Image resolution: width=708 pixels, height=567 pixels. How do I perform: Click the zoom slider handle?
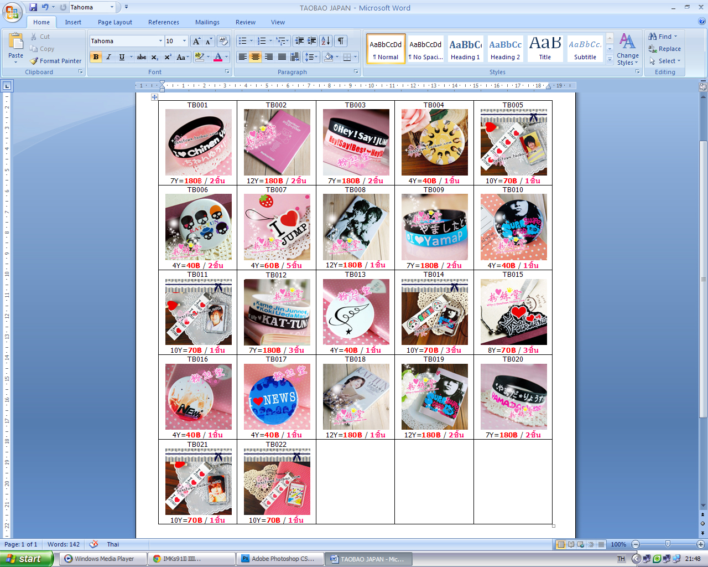click(x=668, y=544)
